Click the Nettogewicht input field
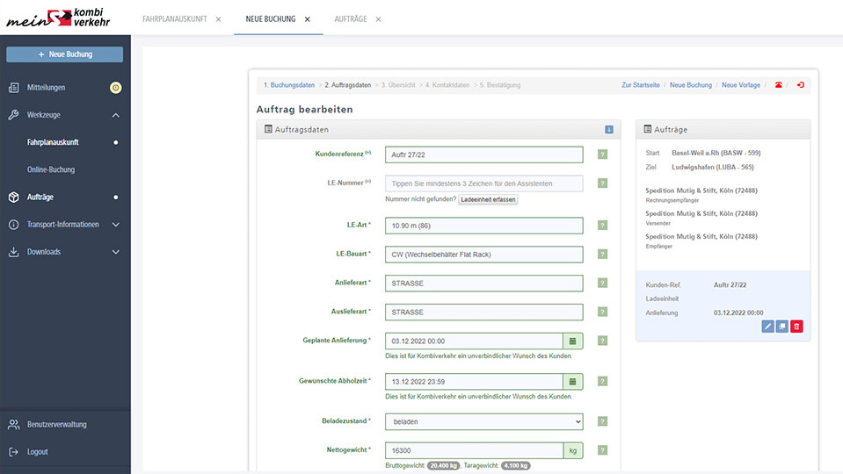The height and width of the screenshot is (474, 843). (x=474, y=450)
